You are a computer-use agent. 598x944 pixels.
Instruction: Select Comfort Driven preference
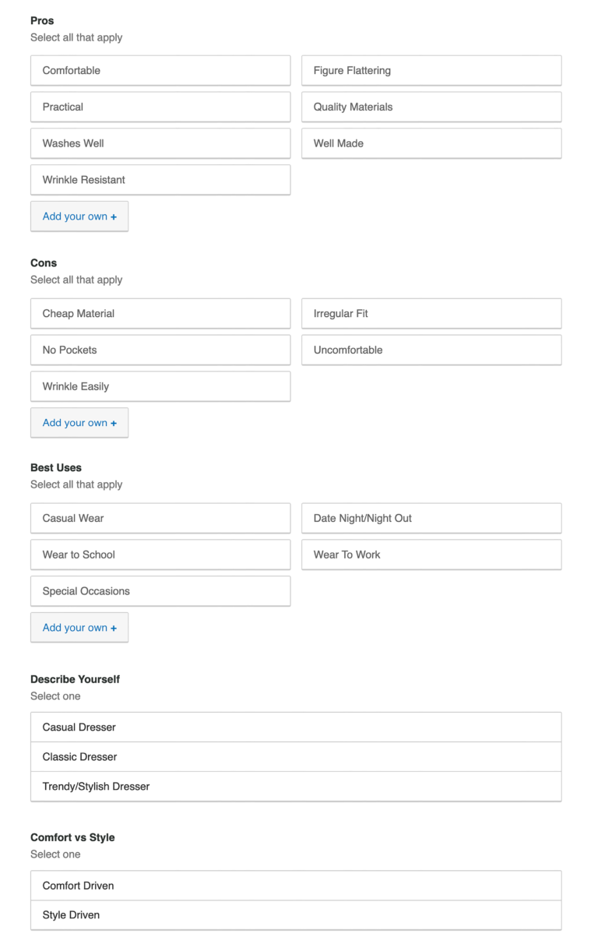(x=295, y=886)
